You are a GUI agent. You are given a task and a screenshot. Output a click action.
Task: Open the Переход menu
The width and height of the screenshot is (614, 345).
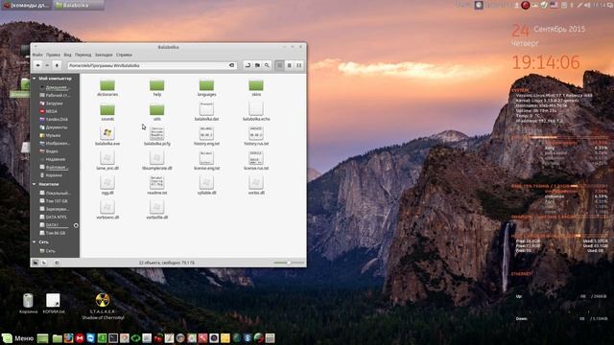point(83,55)
